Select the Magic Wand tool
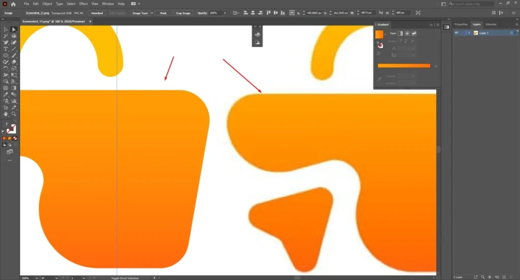520x280 pixels. 6,36
